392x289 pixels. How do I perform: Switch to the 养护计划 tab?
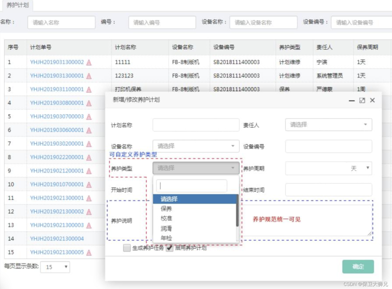(17, 5)
